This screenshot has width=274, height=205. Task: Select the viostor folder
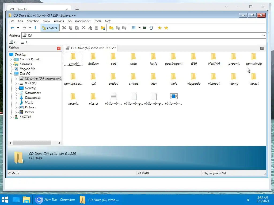click(93, 99)
